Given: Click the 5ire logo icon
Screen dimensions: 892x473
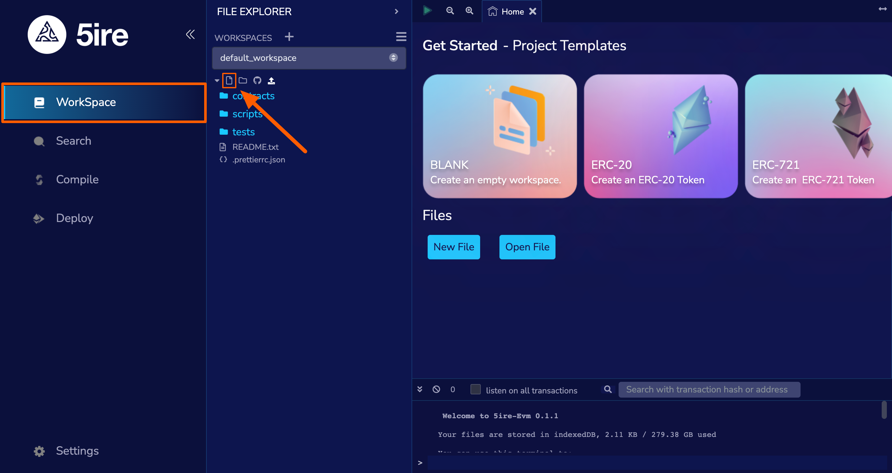Looking at the screenshot, I should [x=47, y=34].
